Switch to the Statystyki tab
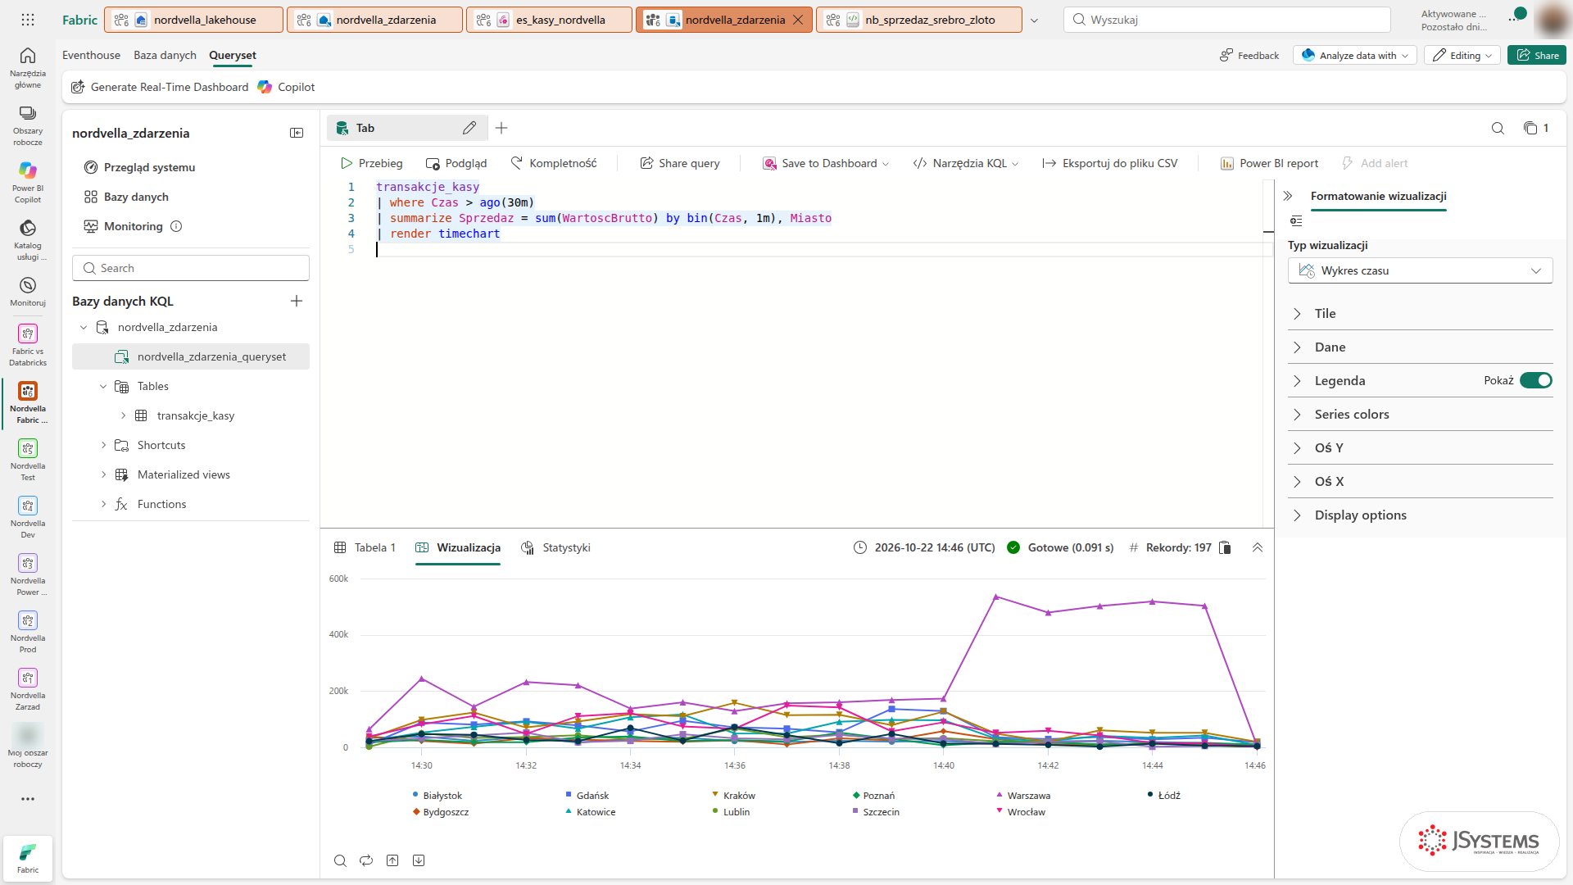This screenshot has height=885, width=1573. [x=555, y=547]
